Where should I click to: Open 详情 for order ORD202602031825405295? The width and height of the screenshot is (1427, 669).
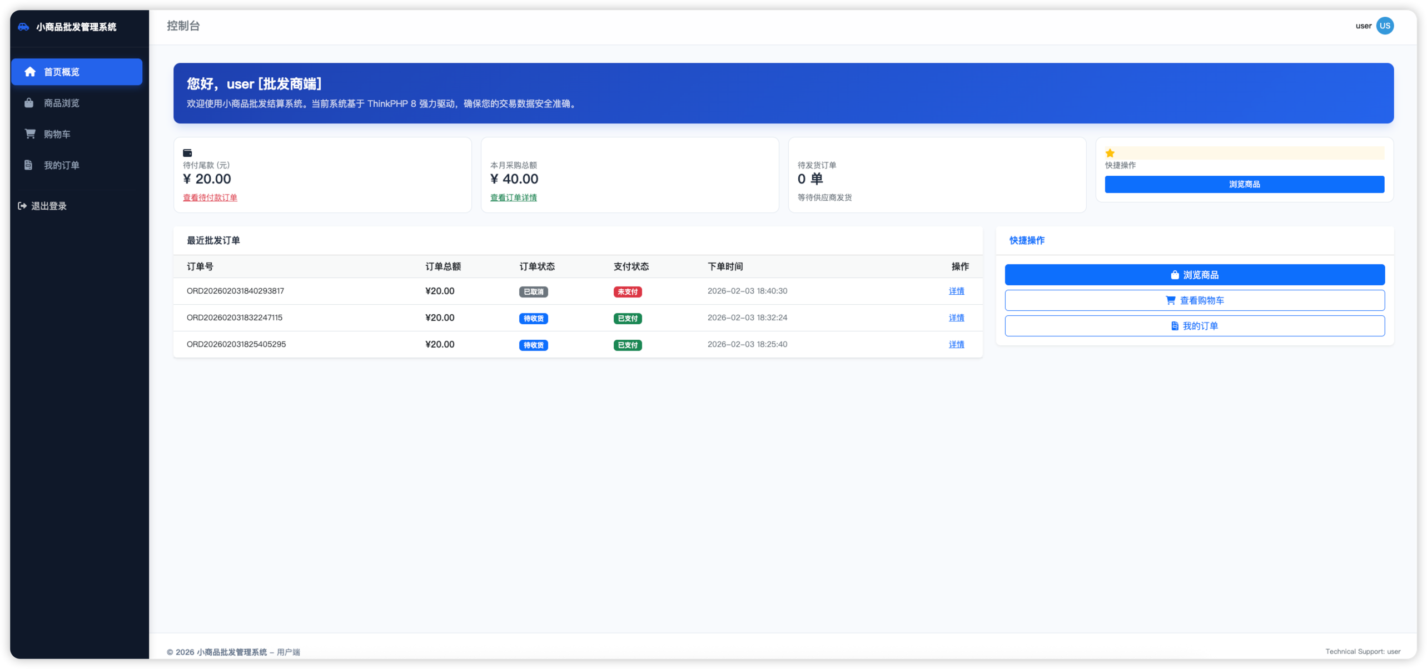click(x=956, y=344)
